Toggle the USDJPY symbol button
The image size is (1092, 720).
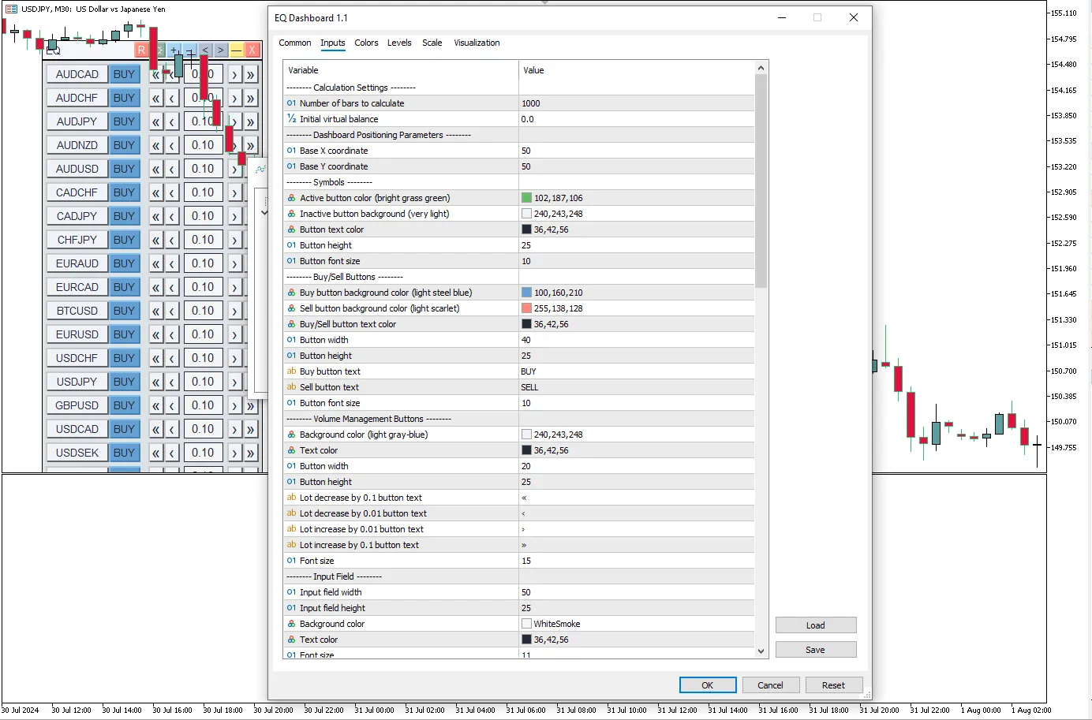77,382
